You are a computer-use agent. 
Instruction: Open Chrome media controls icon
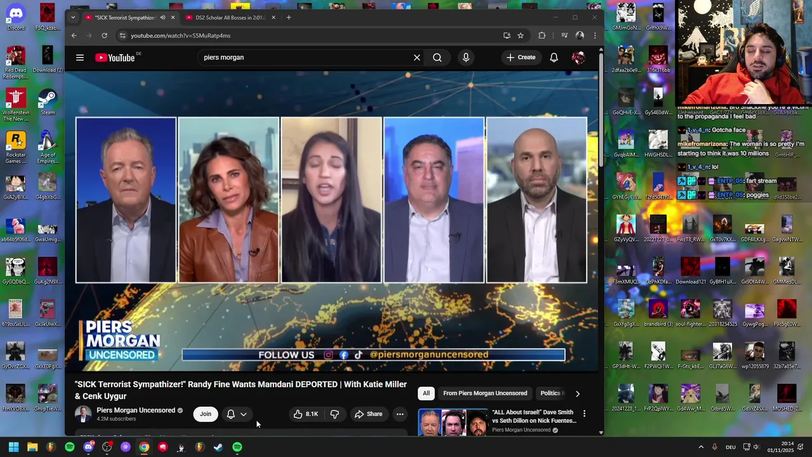[x=564, y=36]
